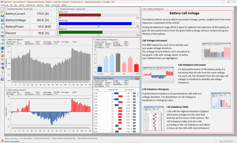Click the magnifier search icon in left toolbar
Image resolution: width=237 pixels, height=143 pixels.
(2, 72)
